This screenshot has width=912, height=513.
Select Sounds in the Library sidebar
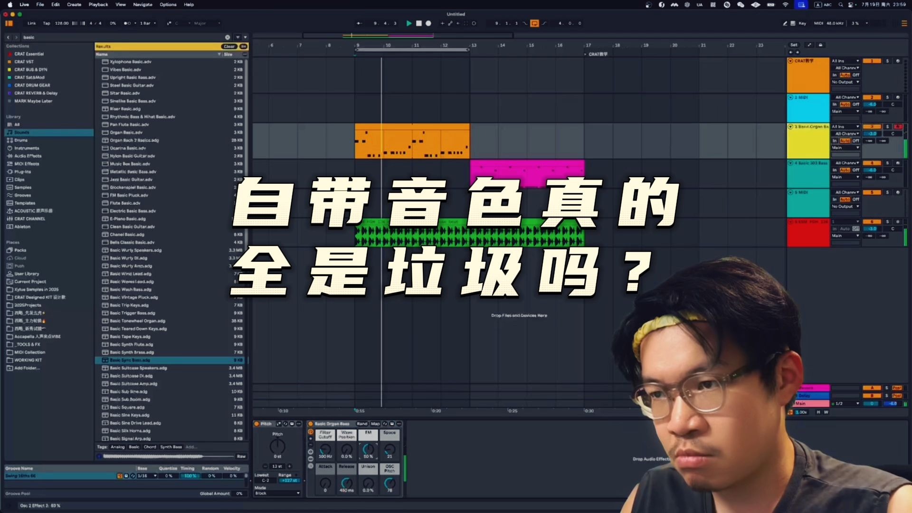pyautogui.click(x=49, y=133)
